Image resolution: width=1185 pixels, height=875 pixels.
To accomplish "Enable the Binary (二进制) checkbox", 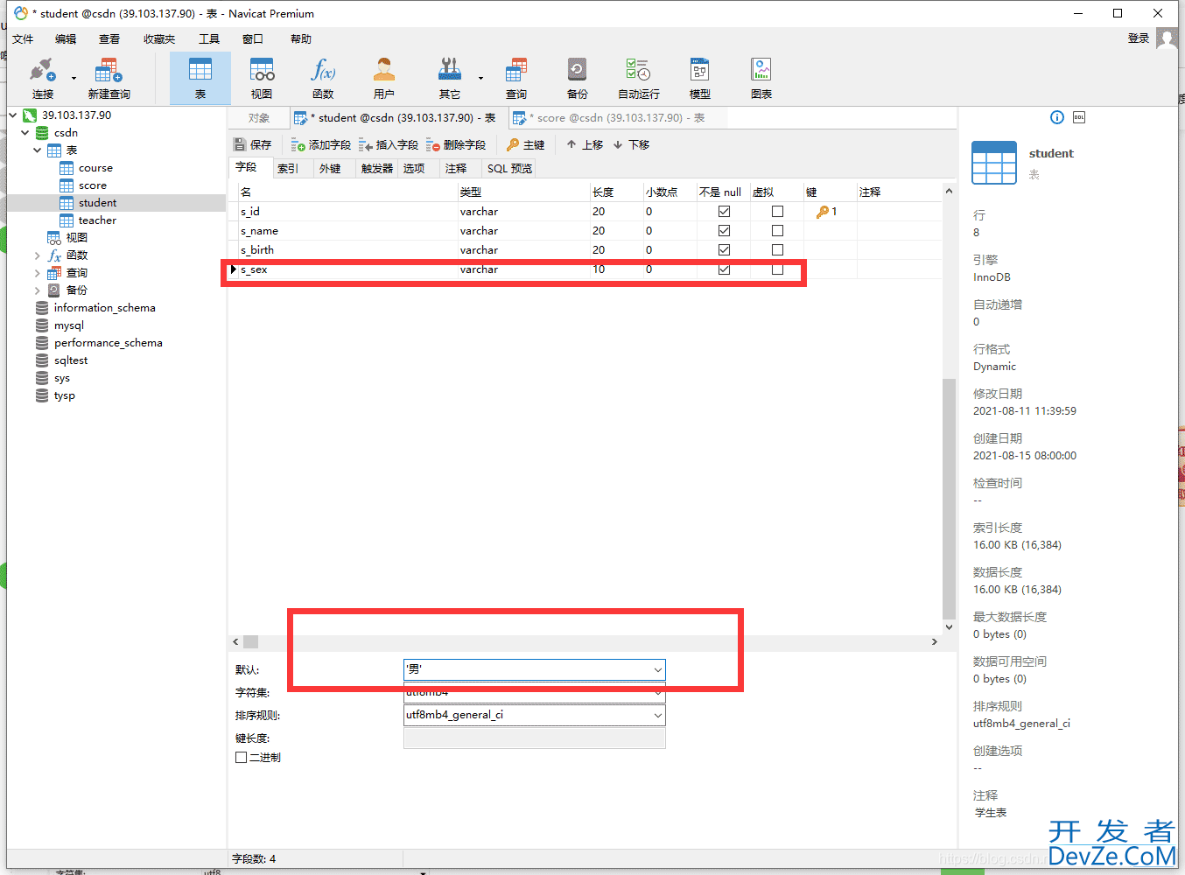I will click(242, 758).
